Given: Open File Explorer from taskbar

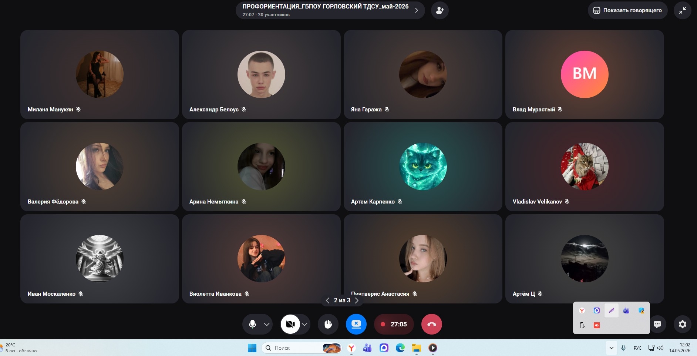Looking at the screenshot, I should (417, 348).
